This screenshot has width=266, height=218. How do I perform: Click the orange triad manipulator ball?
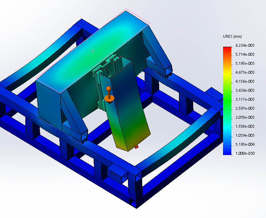108,89
